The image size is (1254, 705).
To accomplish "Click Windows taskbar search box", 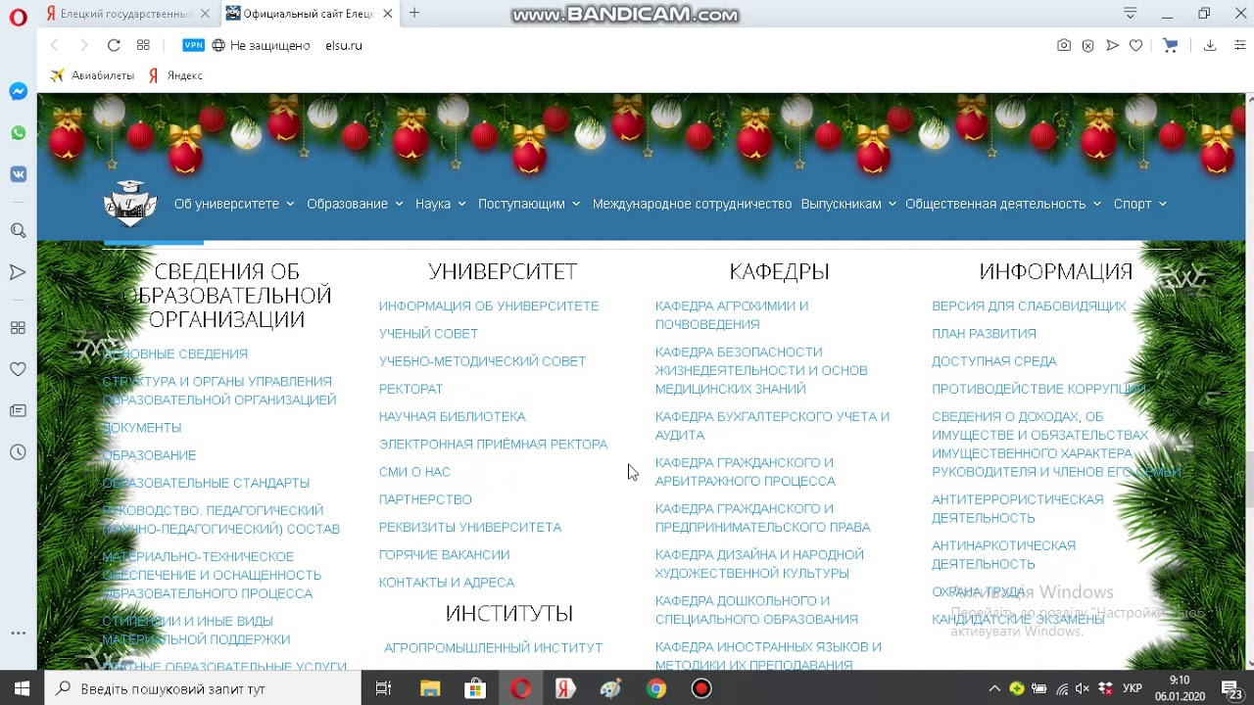I will [203, 688].
